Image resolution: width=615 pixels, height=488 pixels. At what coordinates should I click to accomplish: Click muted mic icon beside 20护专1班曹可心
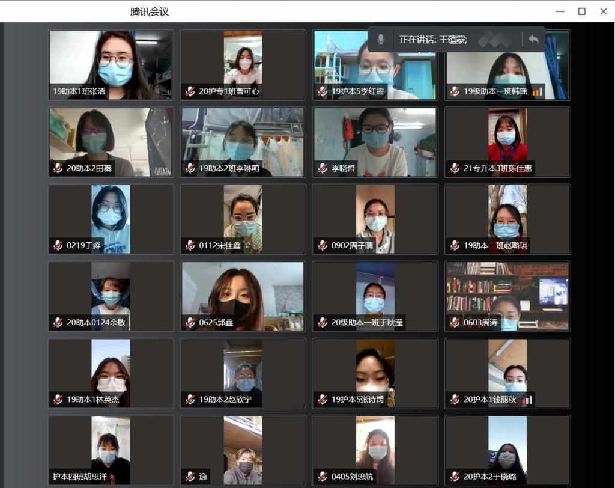tap(190, 91)
